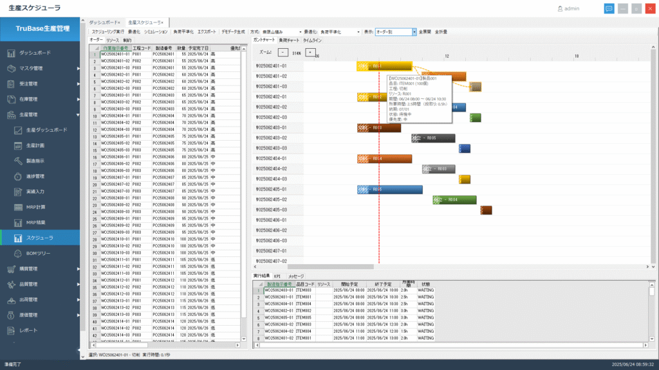
Task: Click the 購買管理 shopping cart icon
Action: (x=12, y=269)
